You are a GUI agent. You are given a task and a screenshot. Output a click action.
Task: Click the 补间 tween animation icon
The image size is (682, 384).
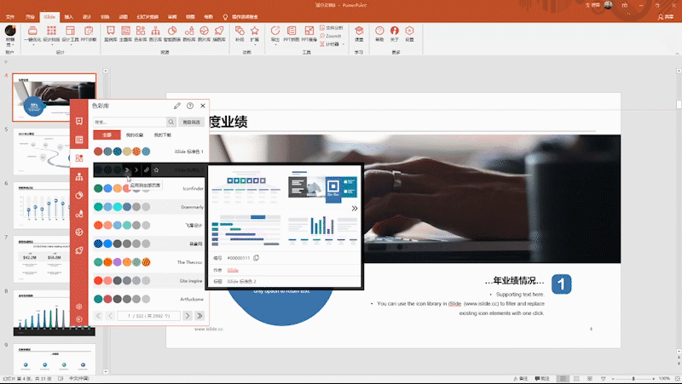pos(240,31)
